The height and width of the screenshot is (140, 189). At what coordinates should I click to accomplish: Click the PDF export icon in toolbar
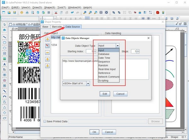coord(158,13)
